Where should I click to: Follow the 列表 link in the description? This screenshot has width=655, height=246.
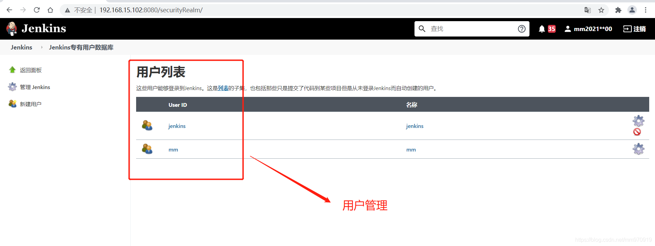223,88
